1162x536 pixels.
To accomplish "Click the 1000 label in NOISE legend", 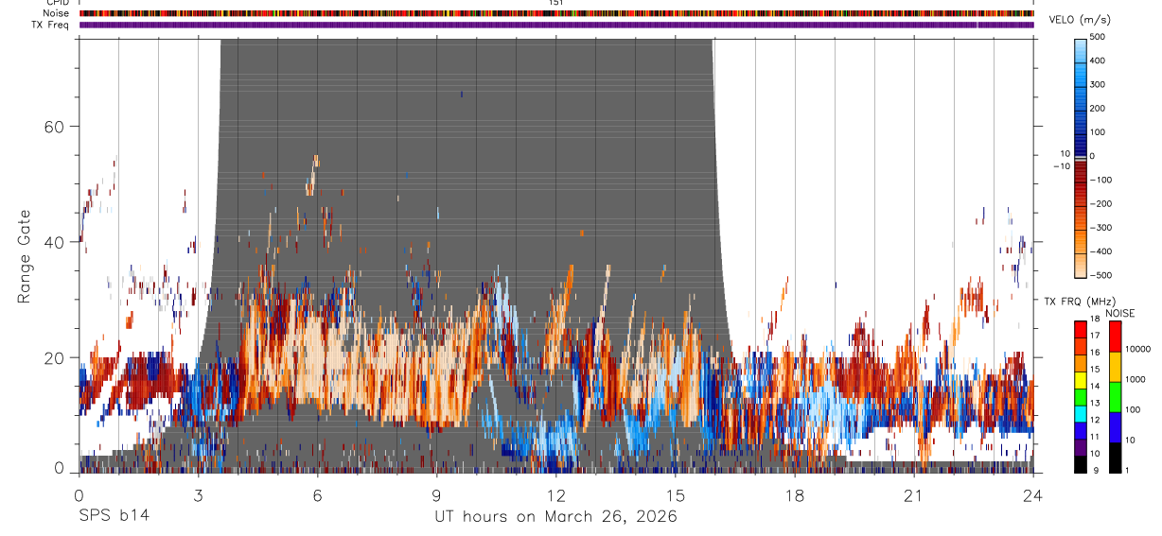I will click(1135, 379).
